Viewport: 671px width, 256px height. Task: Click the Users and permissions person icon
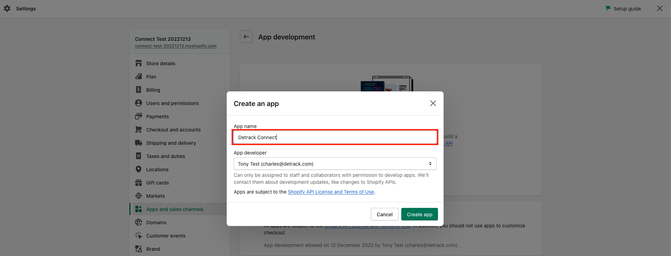tap(139, 103)
